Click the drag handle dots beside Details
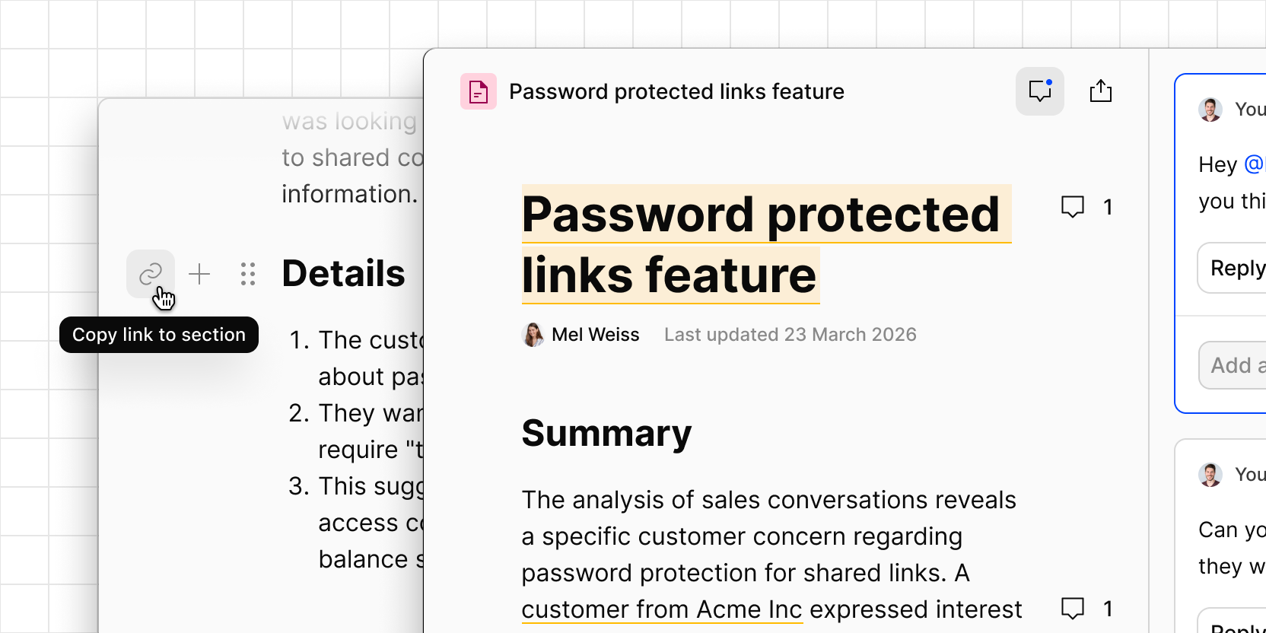The image size is (1266, 633). 248,274
